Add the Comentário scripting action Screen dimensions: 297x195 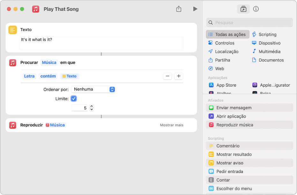249,146
